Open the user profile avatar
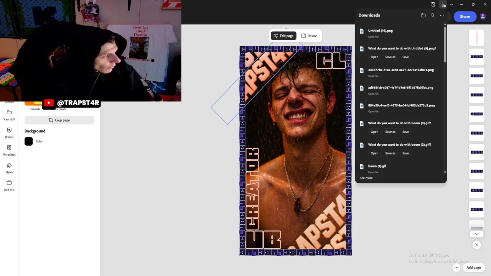This screenshot has width=491, height=276. click(483, 16)
